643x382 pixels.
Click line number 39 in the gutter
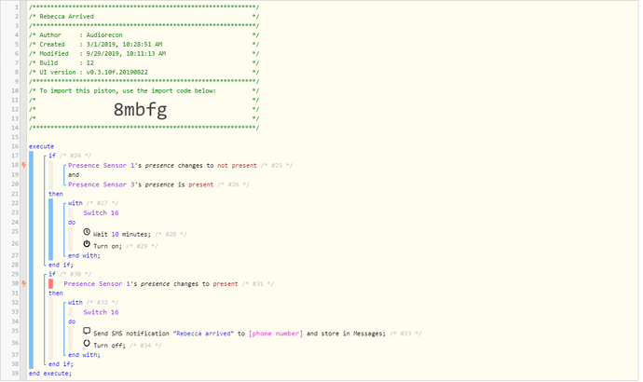[x=15, y=374]
